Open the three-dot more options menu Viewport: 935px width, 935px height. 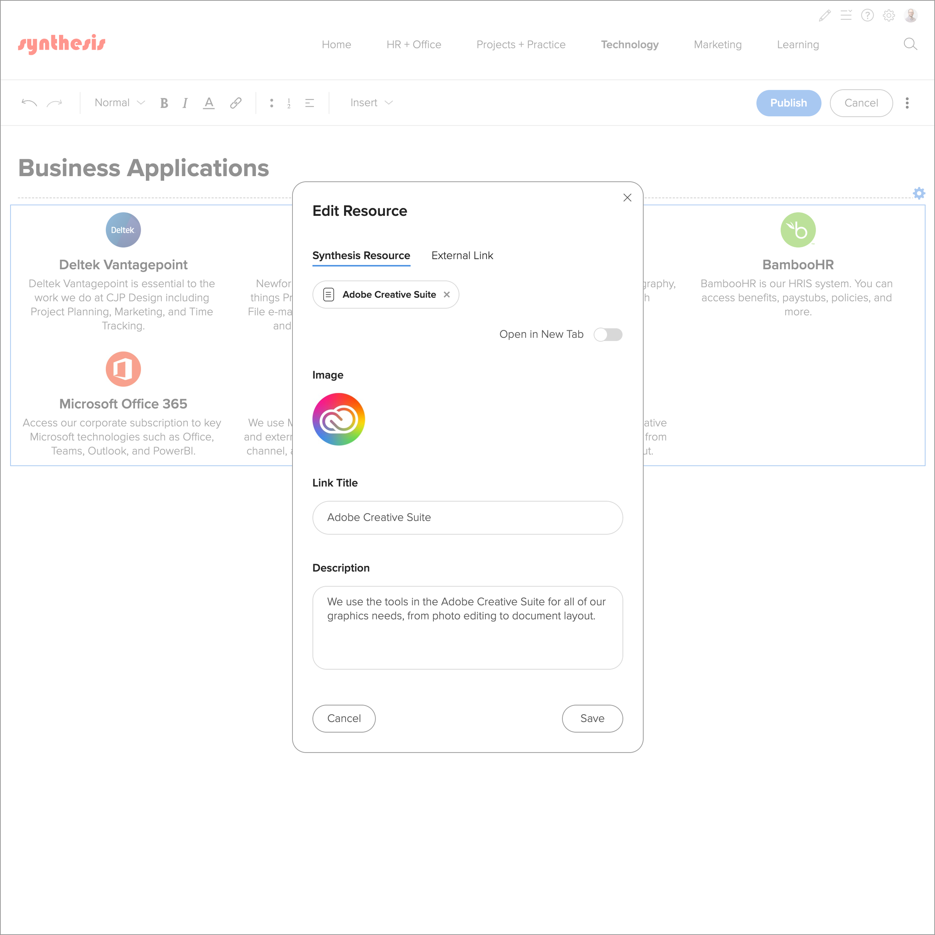point(907,102)
